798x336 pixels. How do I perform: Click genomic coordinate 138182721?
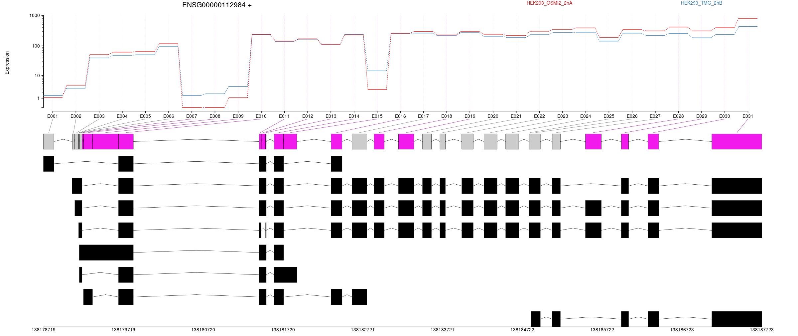point(363,330)
